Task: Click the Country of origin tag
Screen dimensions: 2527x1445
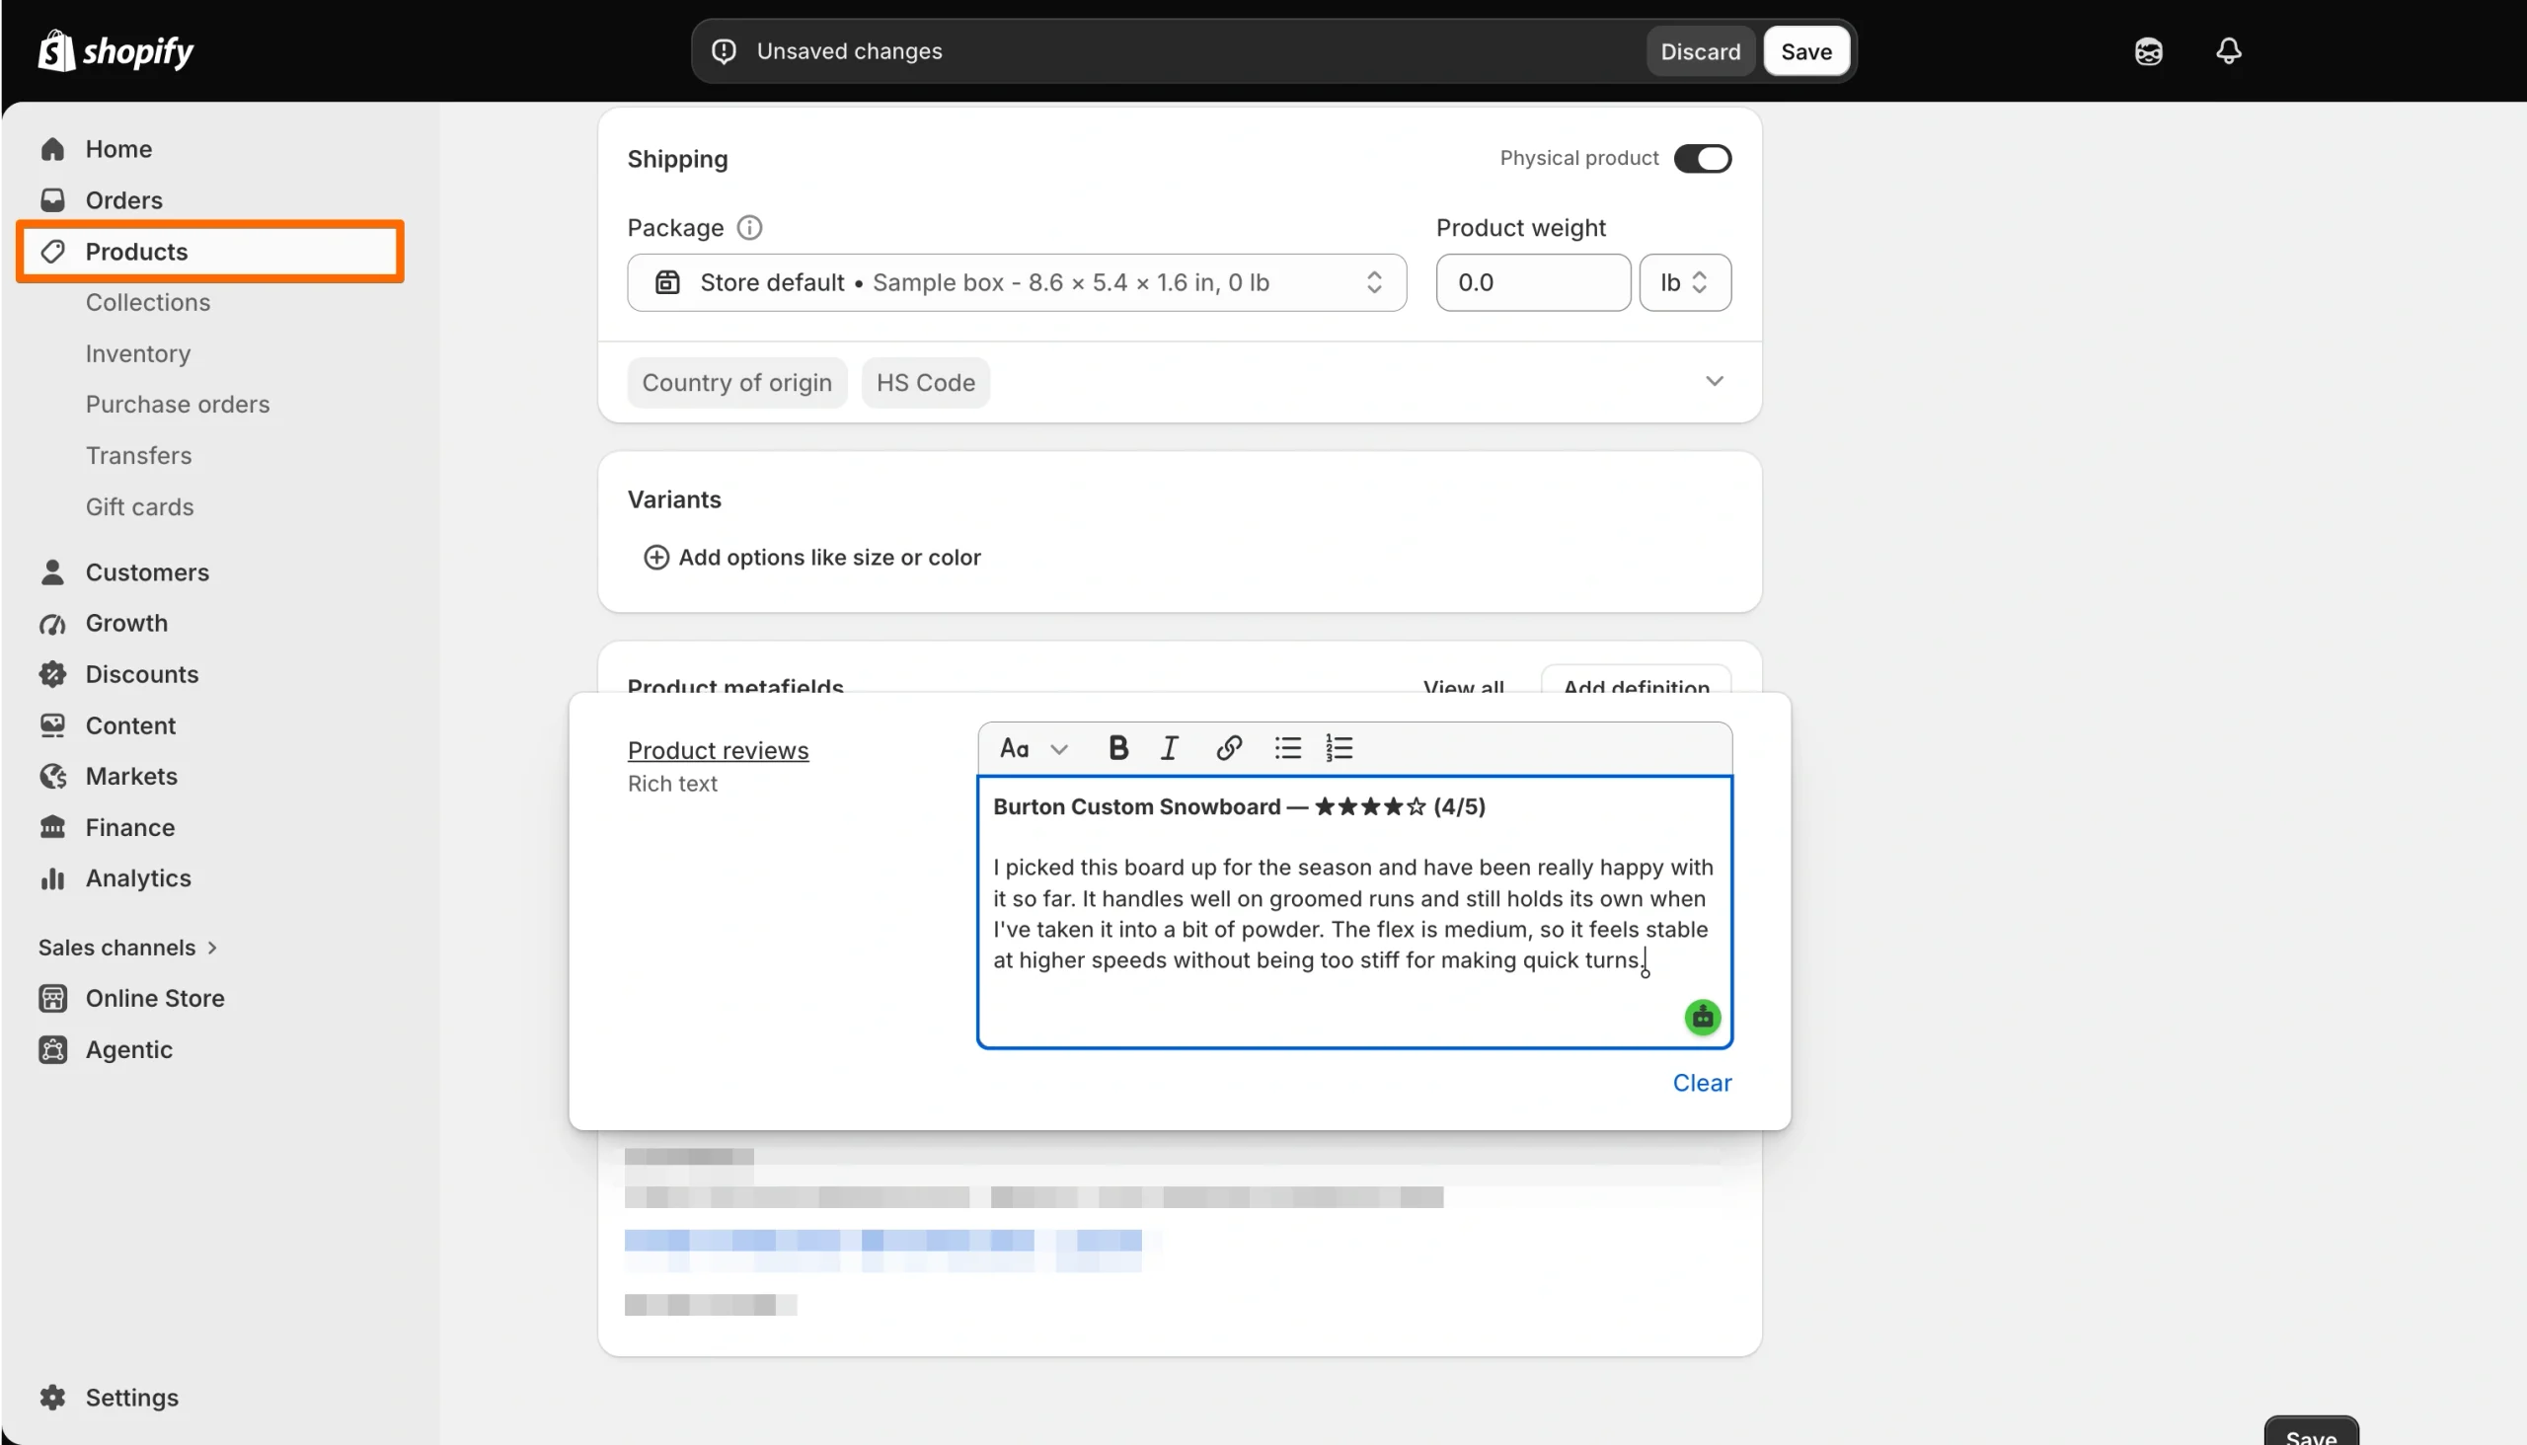Action: 736,383
